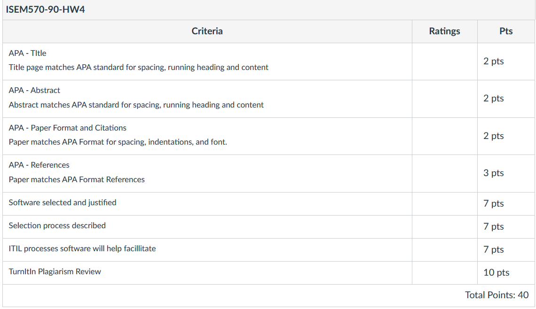Click Paper matches APA Format References text
The width and height of the screenshot is (536, 309).
pos(77,179)
